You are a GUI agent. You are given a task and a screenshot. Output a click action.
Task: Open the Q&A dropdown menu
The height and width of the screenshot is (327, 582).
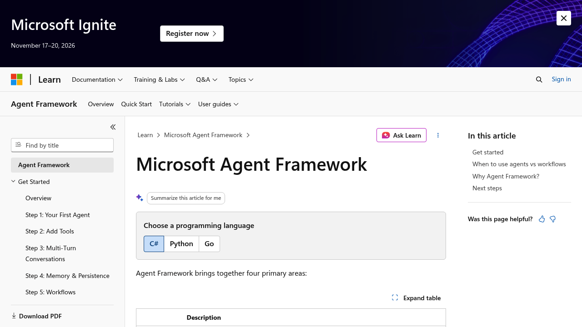click(207, 79)
